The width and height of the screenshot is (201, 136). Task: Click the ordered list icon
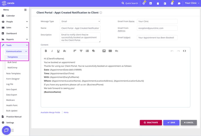(x=87, y=51)
